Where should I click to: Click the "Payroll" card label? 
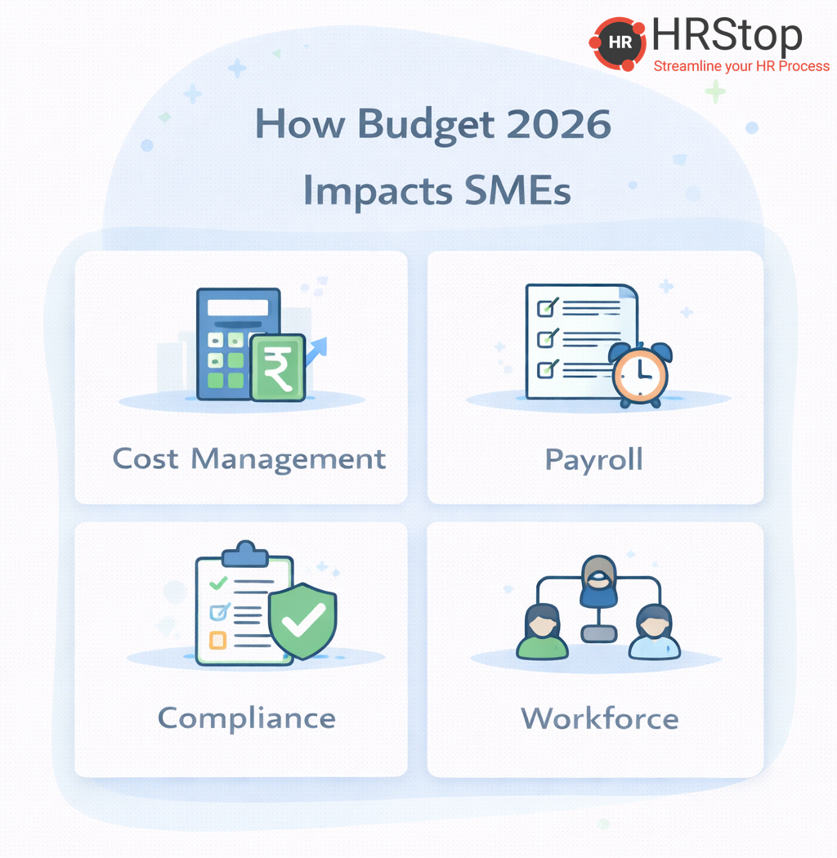pos(594,459)
